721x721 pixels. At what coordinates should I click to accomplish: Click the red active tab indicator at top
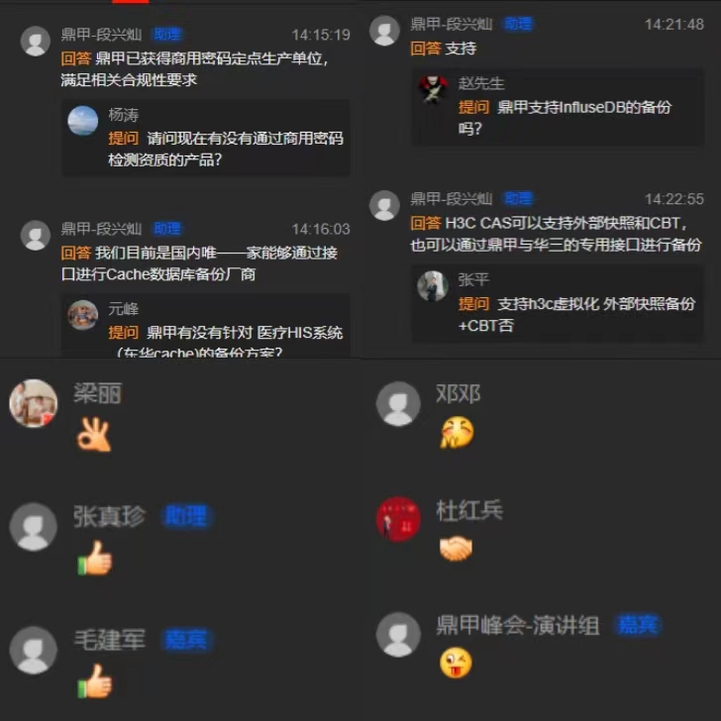(131, 1)
